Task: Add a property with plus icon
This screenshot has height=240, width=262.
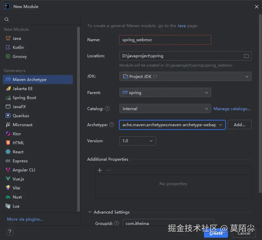Action: point(100,170)
